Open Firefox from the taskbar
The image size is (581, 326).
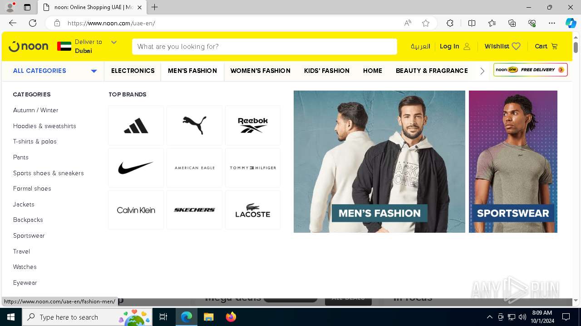[231, 317]
